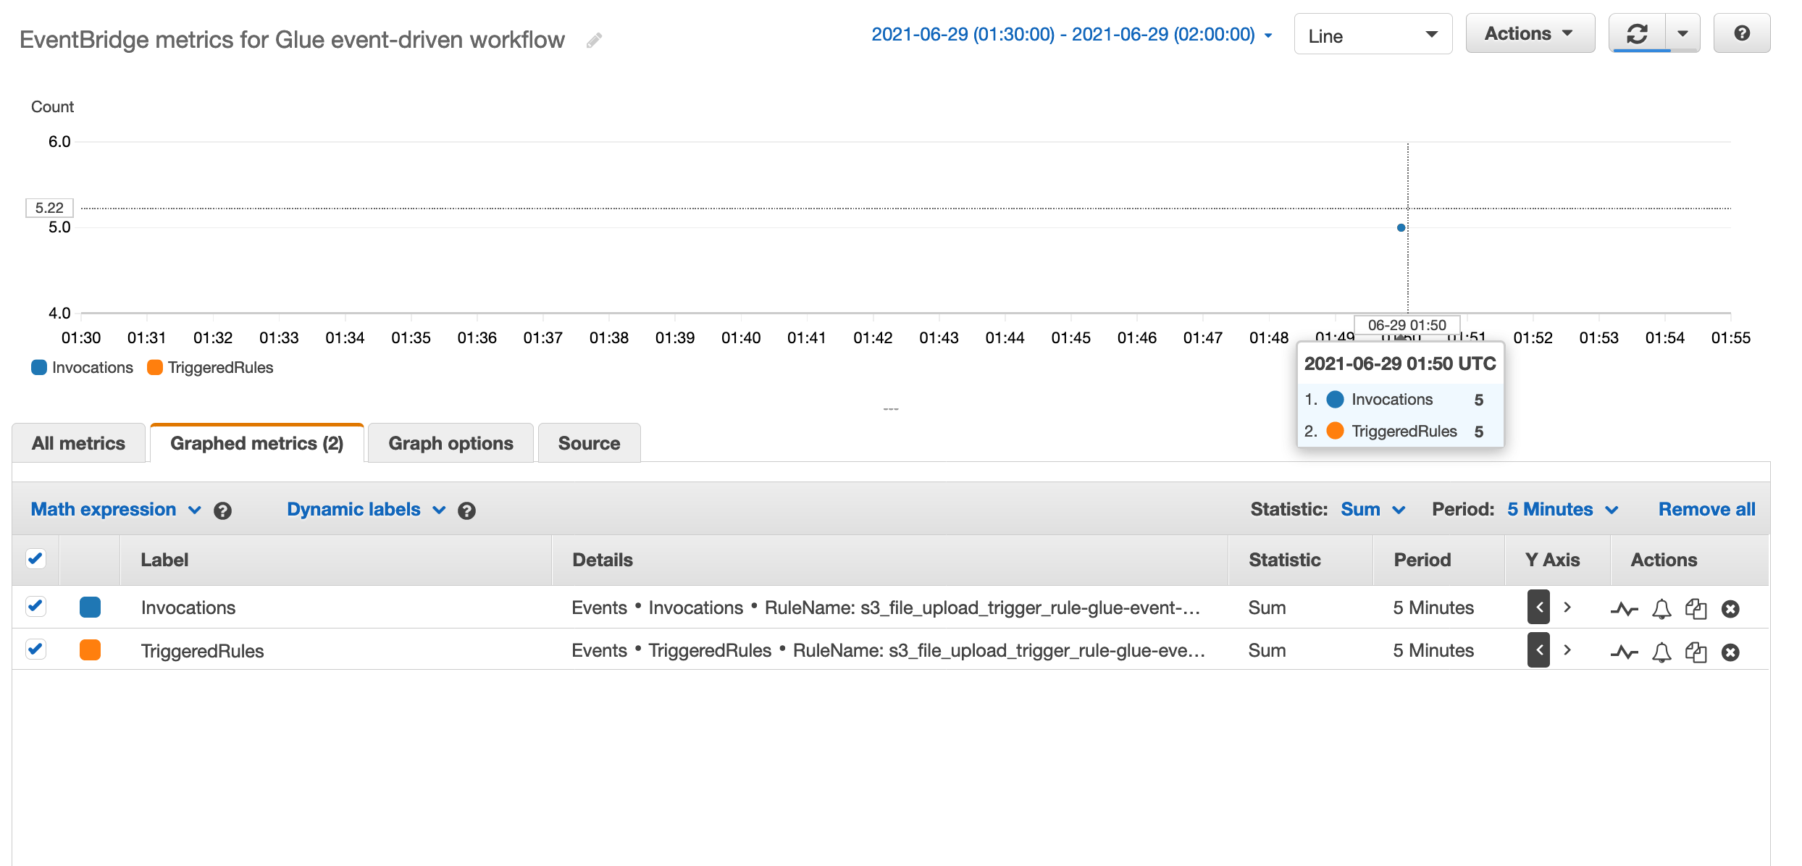This screenshot has width=1802, height=866.
Task: Expand the Actions dropdown menu
Action: point(1529,34)
